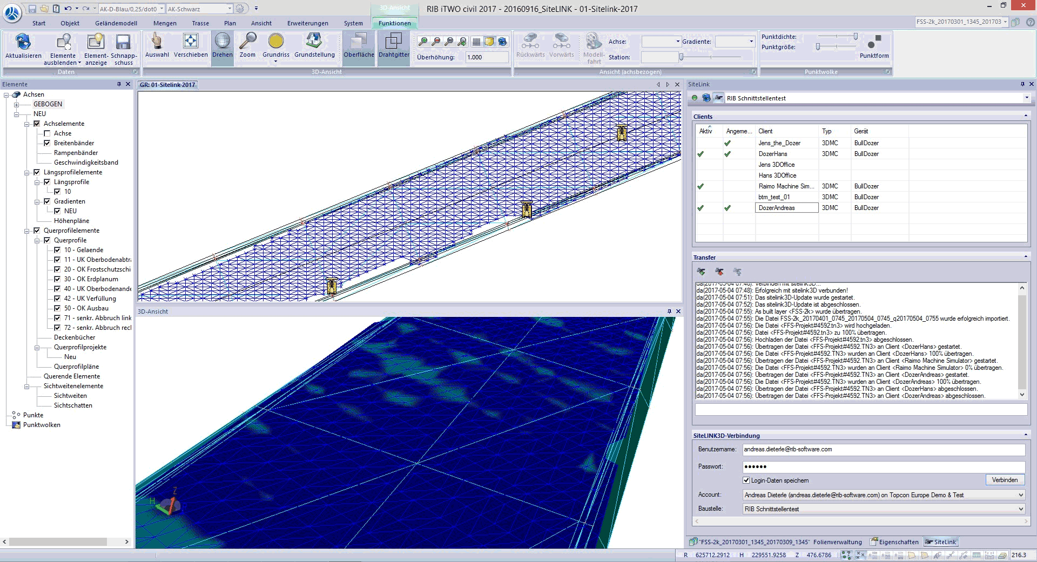Click the save icon in quick access toolbar
Screen dimensions: 1037x562
click(x=32, y=9)
